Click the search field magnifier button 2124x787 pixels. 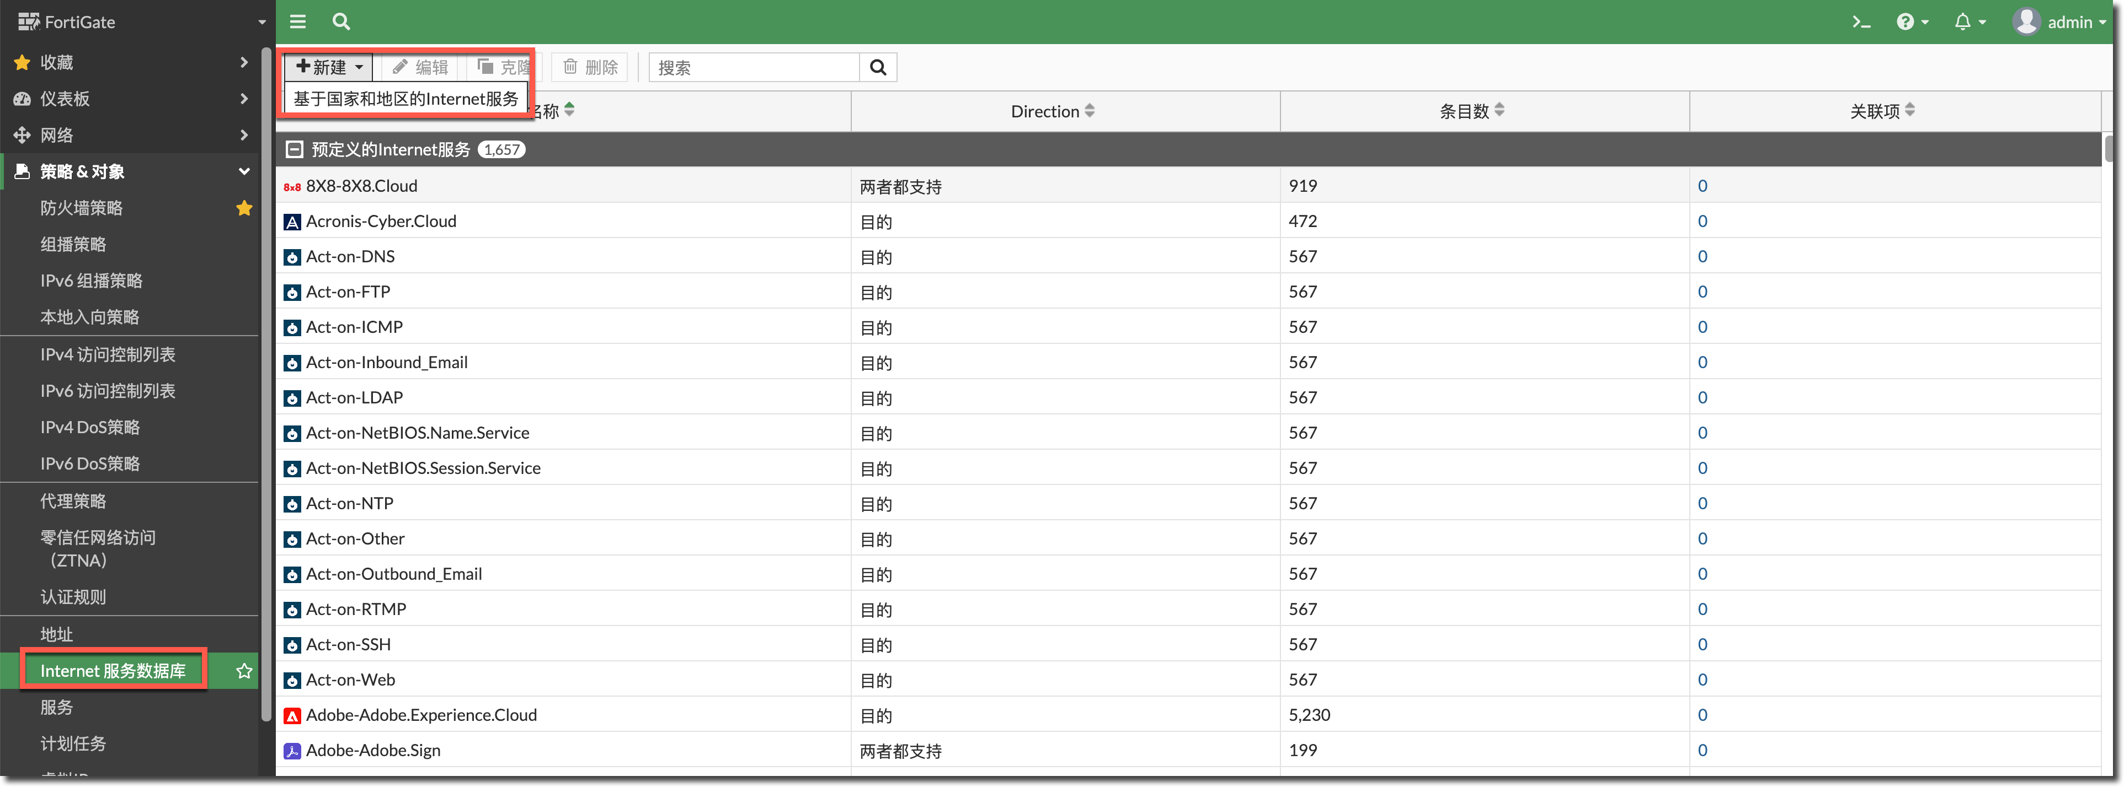tap(878, 68)
